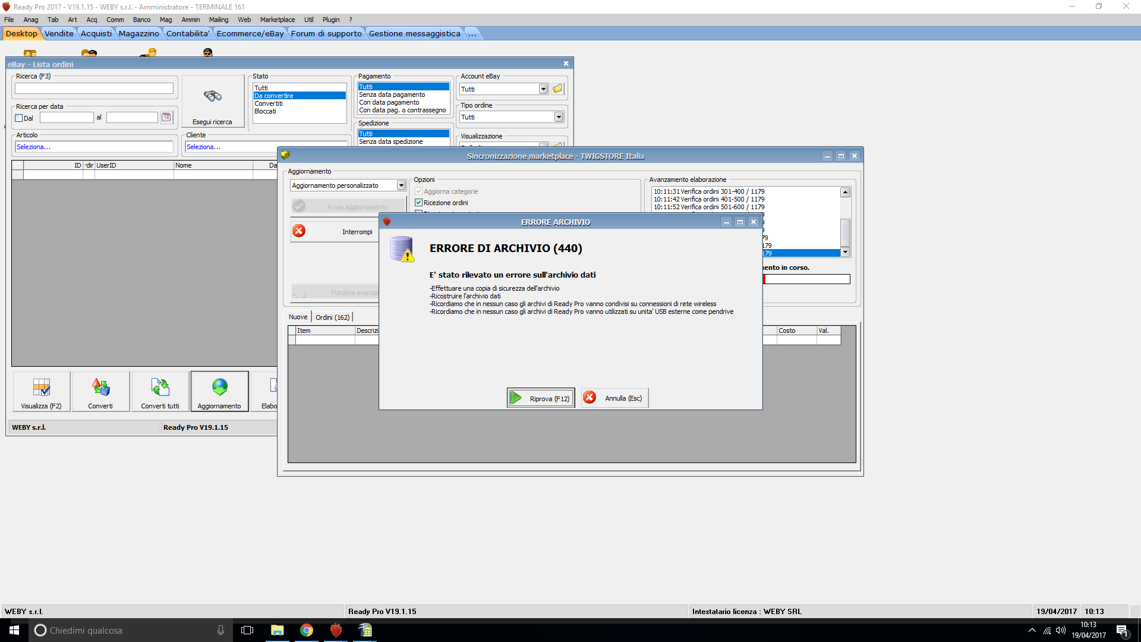Open Chrome from the Windows taskbar

click(x=307, y=631)
